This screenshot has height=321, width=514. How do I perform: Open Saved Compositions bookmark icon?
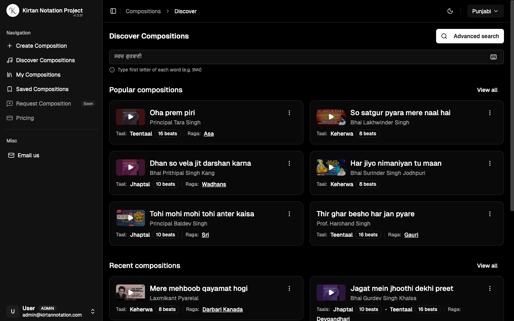(x=8, y=89)
